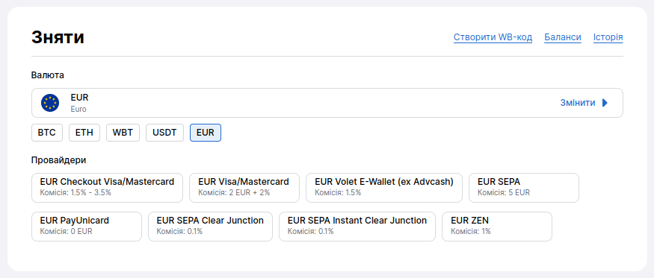Select EUR SEPA Clear Junction provider
Image resolution: width=654 pixels, height=278 pixels.
[x=210, y=227]
